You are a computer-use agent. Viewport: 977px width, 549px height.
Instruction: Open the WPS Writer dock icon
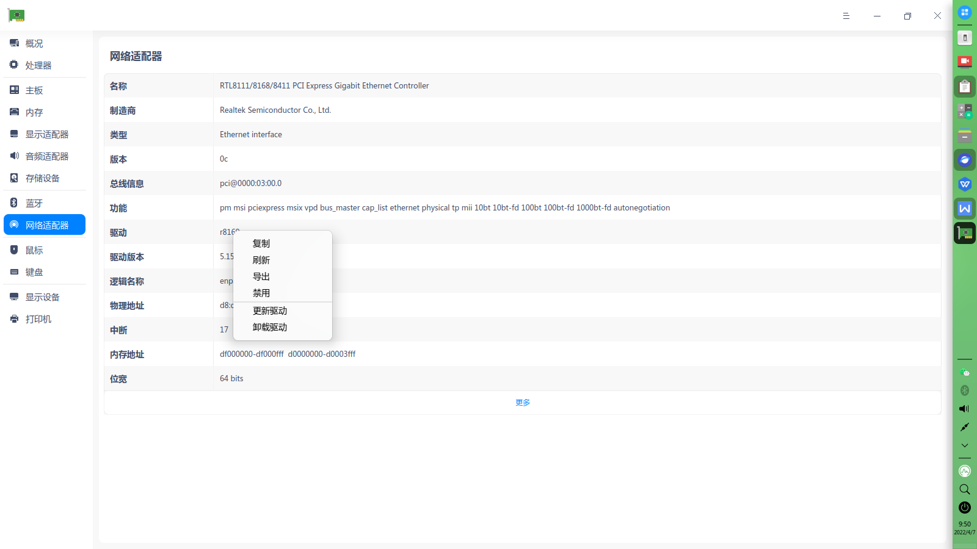click(965, 209)
